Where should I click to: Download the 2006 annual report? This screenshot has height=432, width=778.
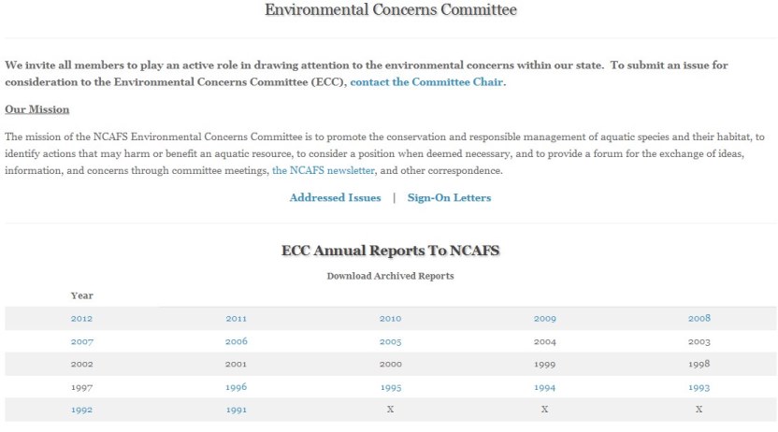(237, 341)
